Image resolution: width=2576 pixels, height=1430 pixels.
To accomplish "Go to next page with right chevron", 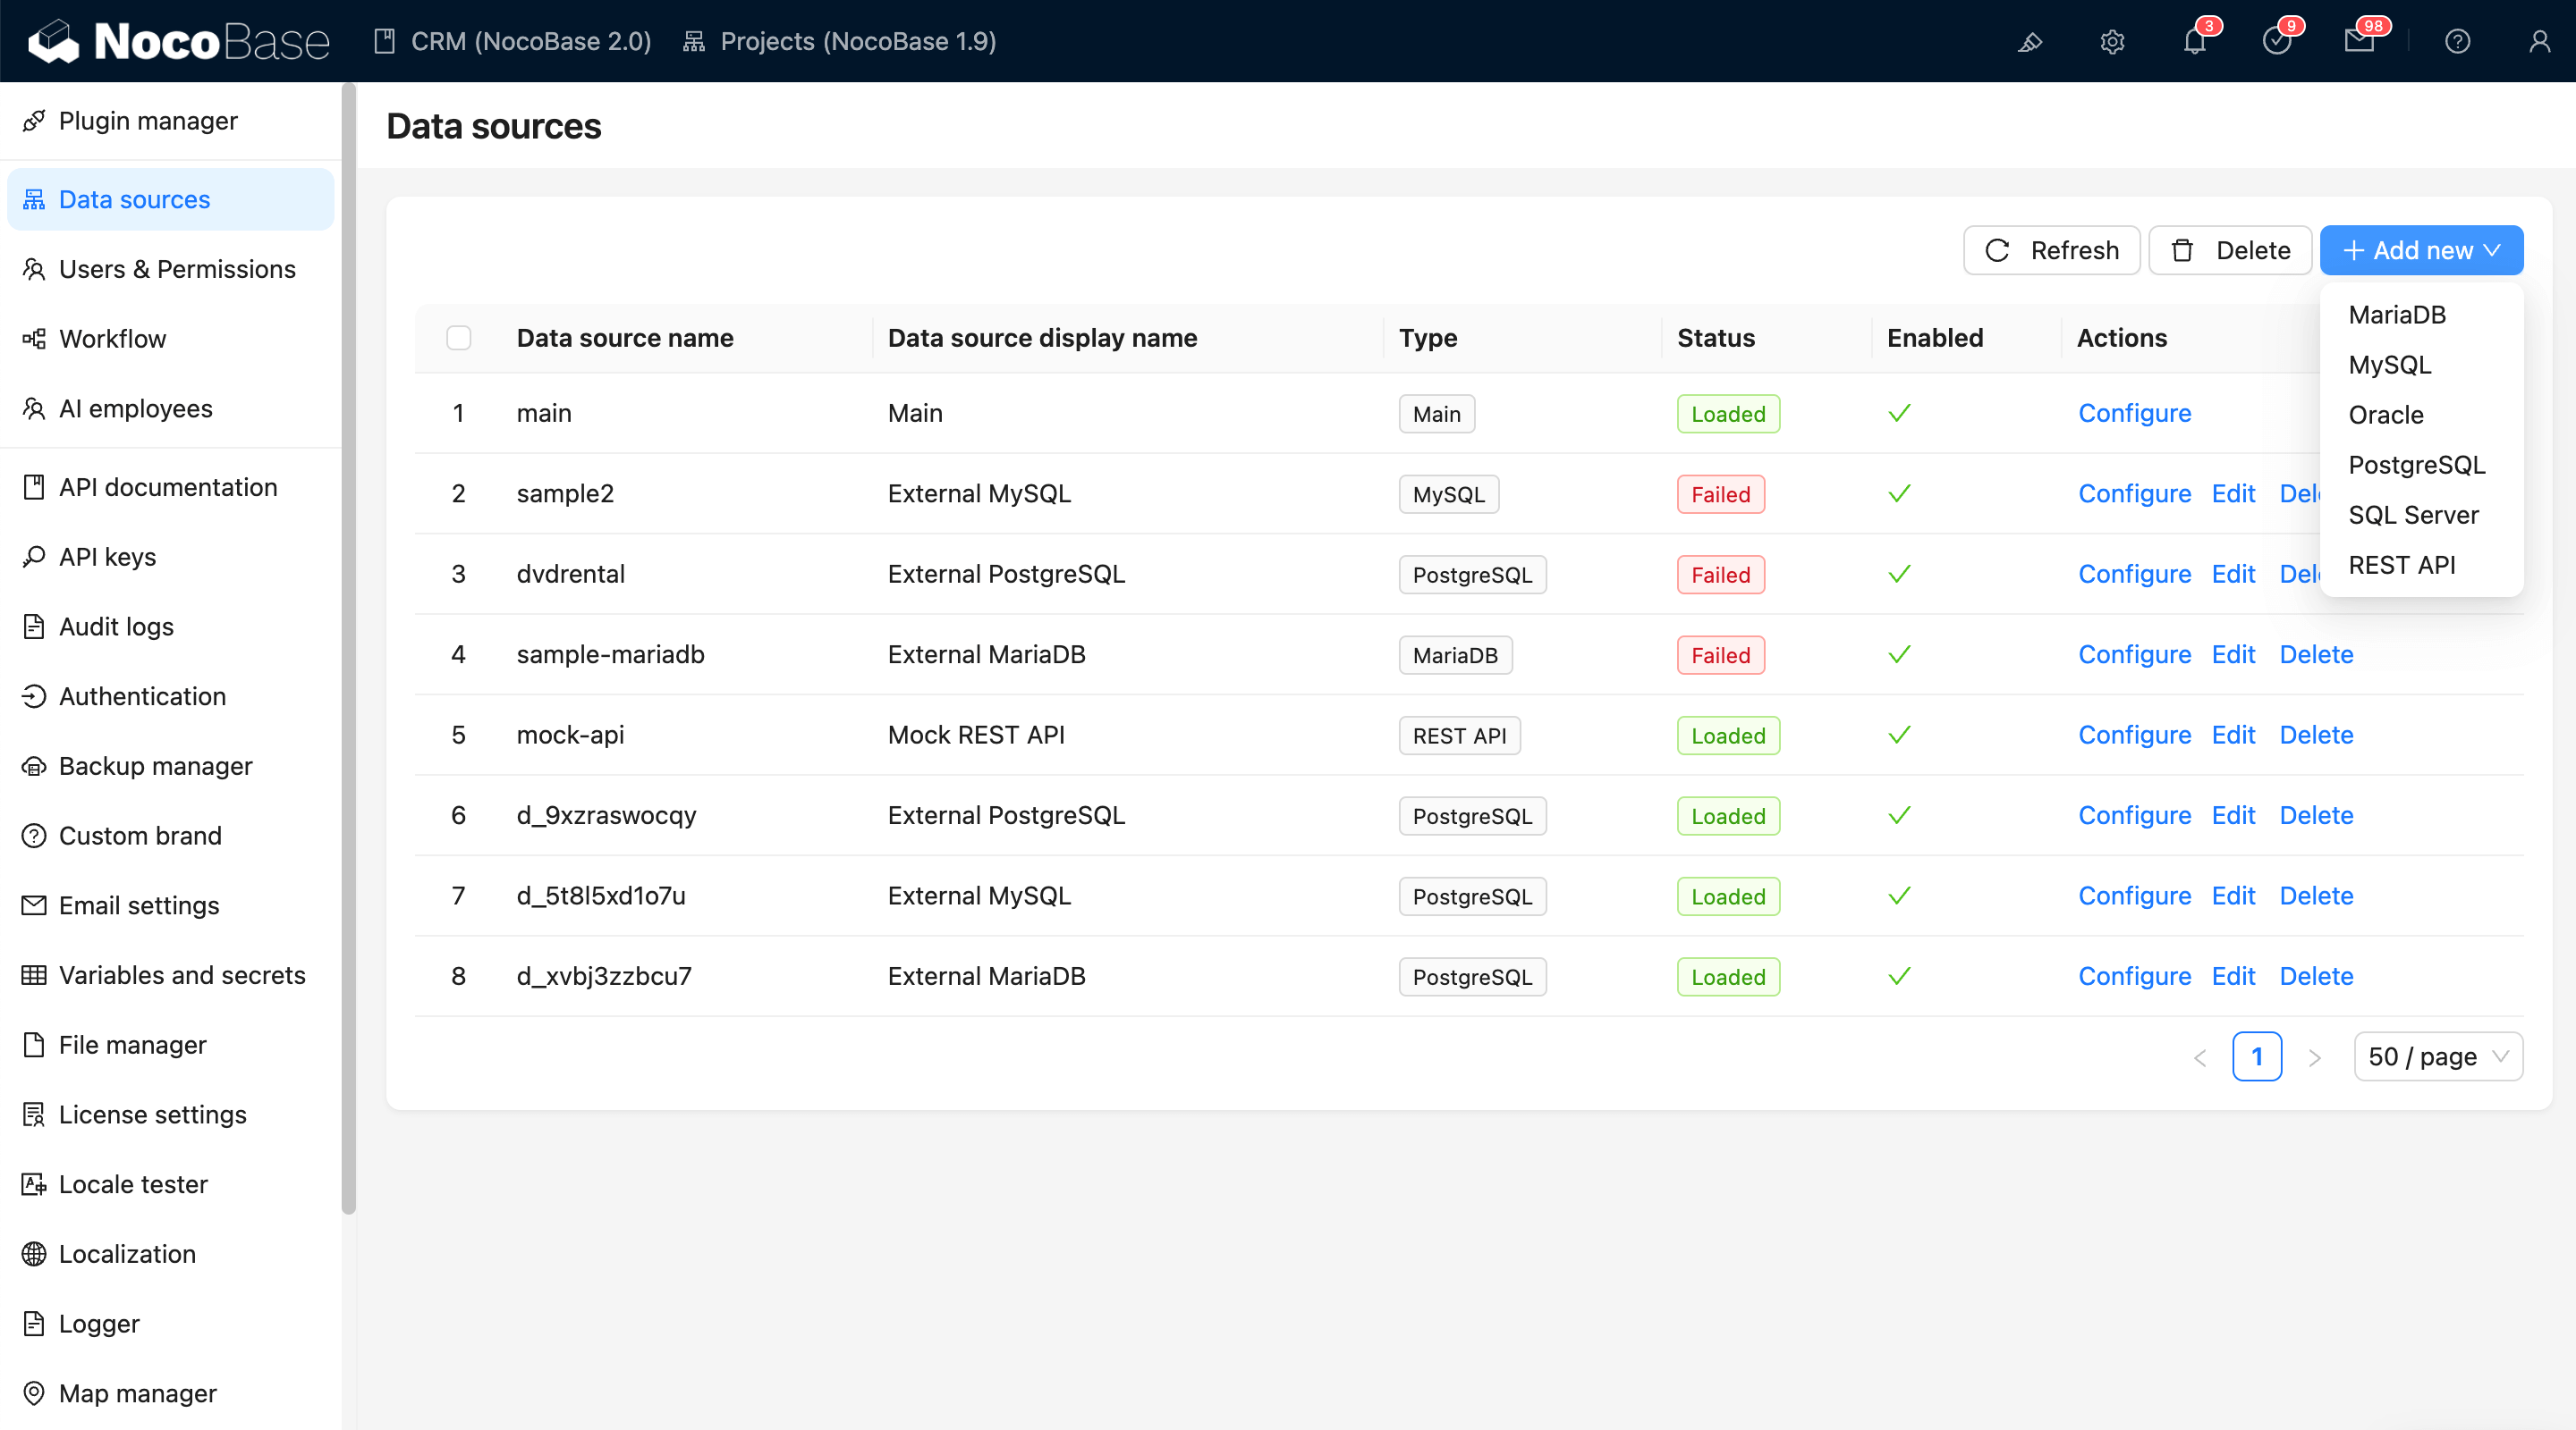I will 2314,1057.
